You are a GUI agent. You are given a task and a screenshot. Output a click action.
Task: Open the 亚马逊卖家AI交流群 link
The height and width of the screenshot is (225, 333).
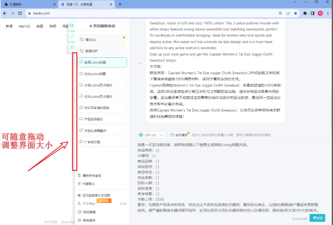click(x=94, y=195)
